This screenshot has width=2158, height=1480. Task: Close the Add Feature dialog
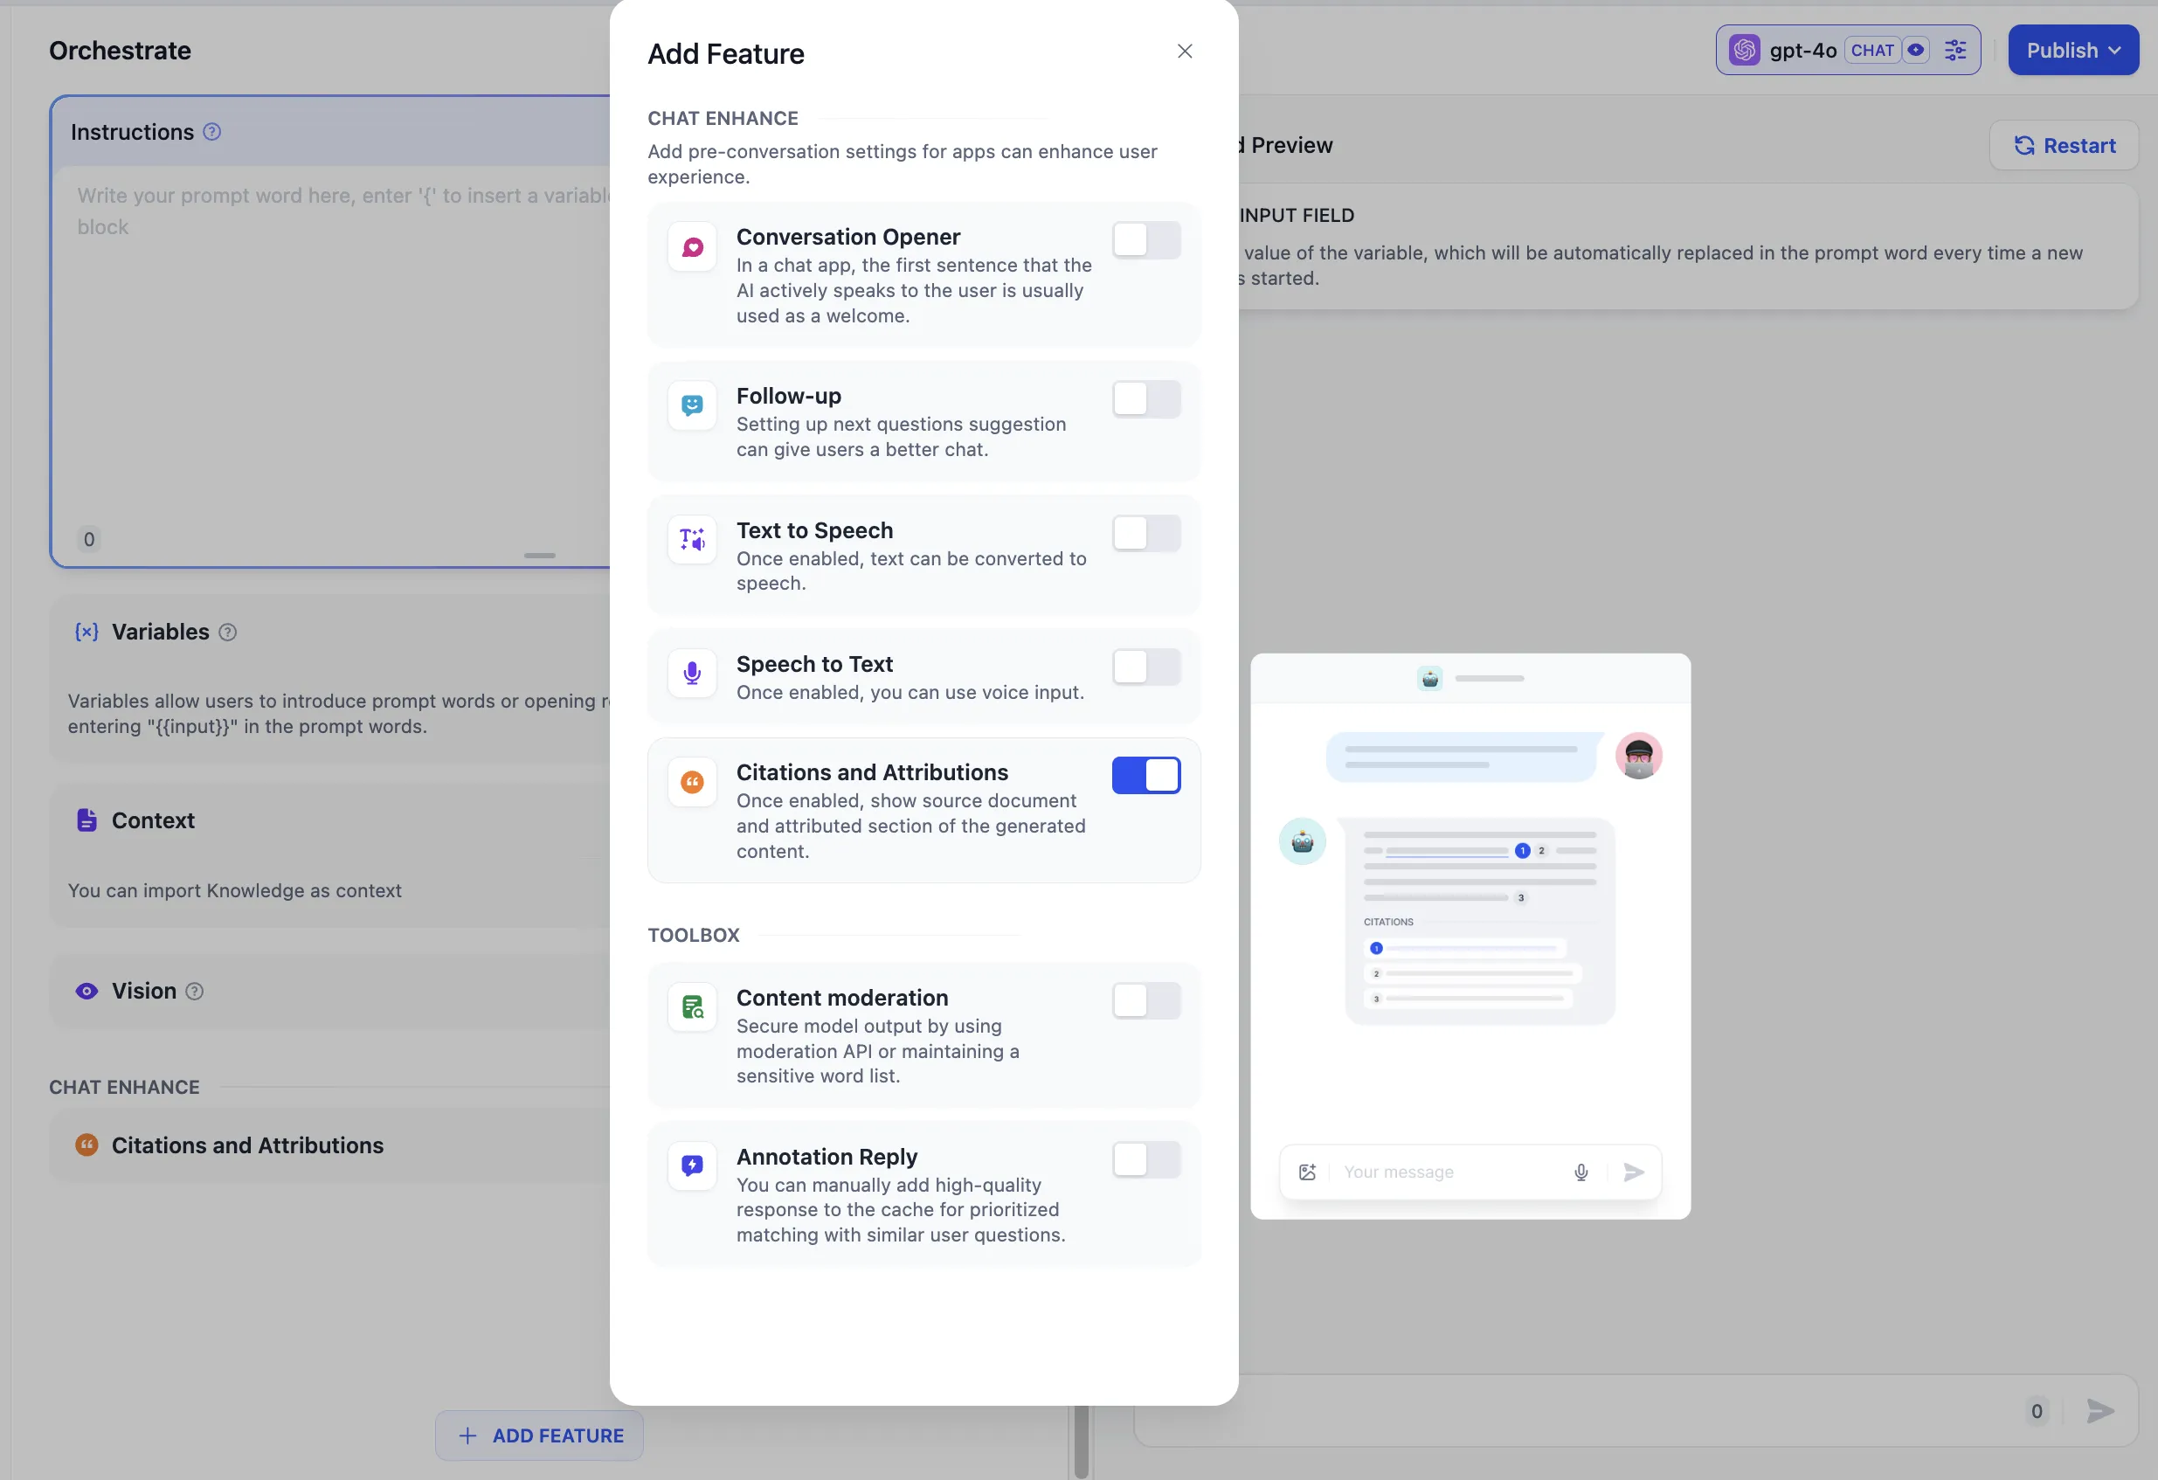(x=1184, y=51)
